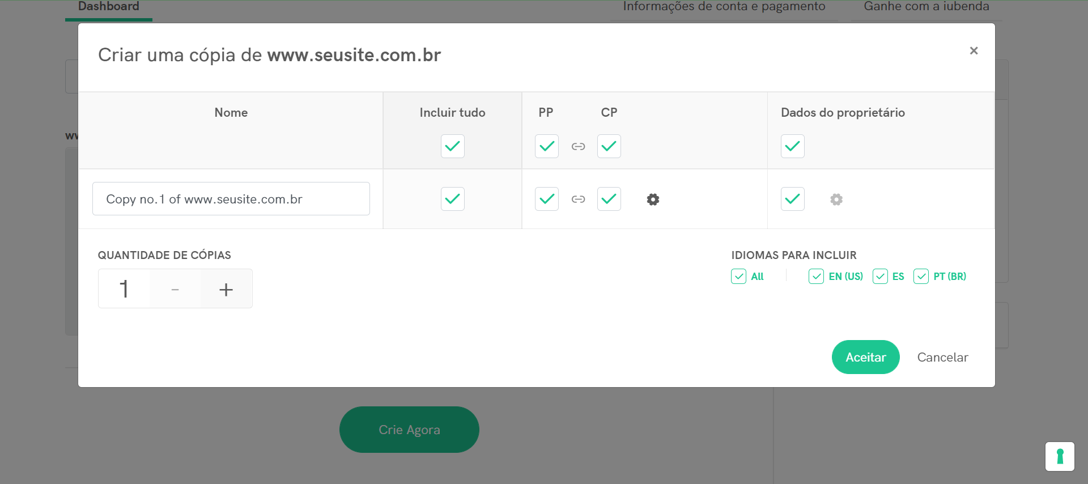Increase the number of copies with plus
The width and height of the screenshot is (1088, 484).
coord(226,289)
